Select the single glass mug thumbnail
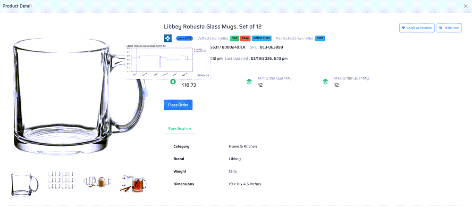 click(x=25, y=184)
